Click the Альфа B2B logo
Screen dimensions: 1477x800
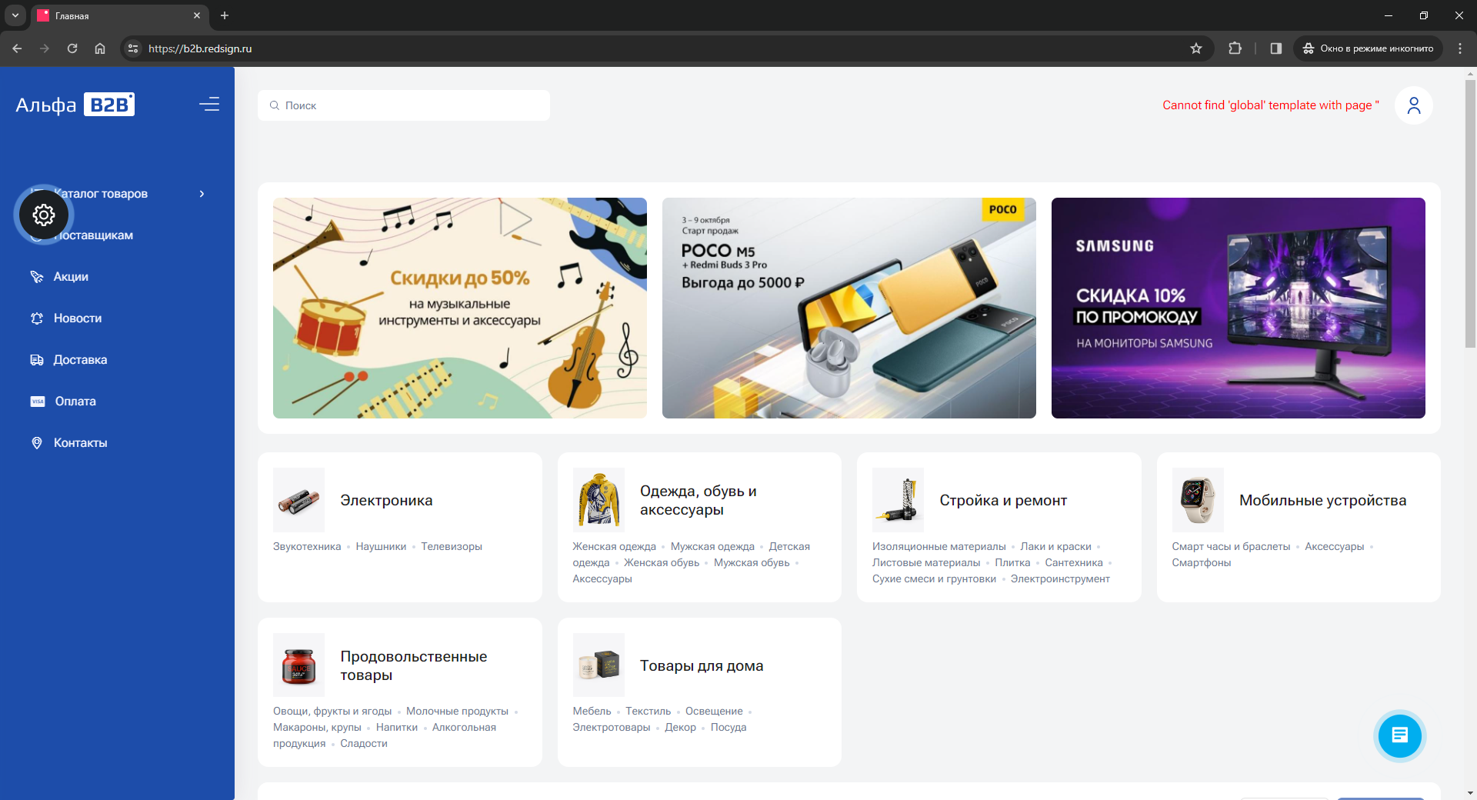coord(75,105)
